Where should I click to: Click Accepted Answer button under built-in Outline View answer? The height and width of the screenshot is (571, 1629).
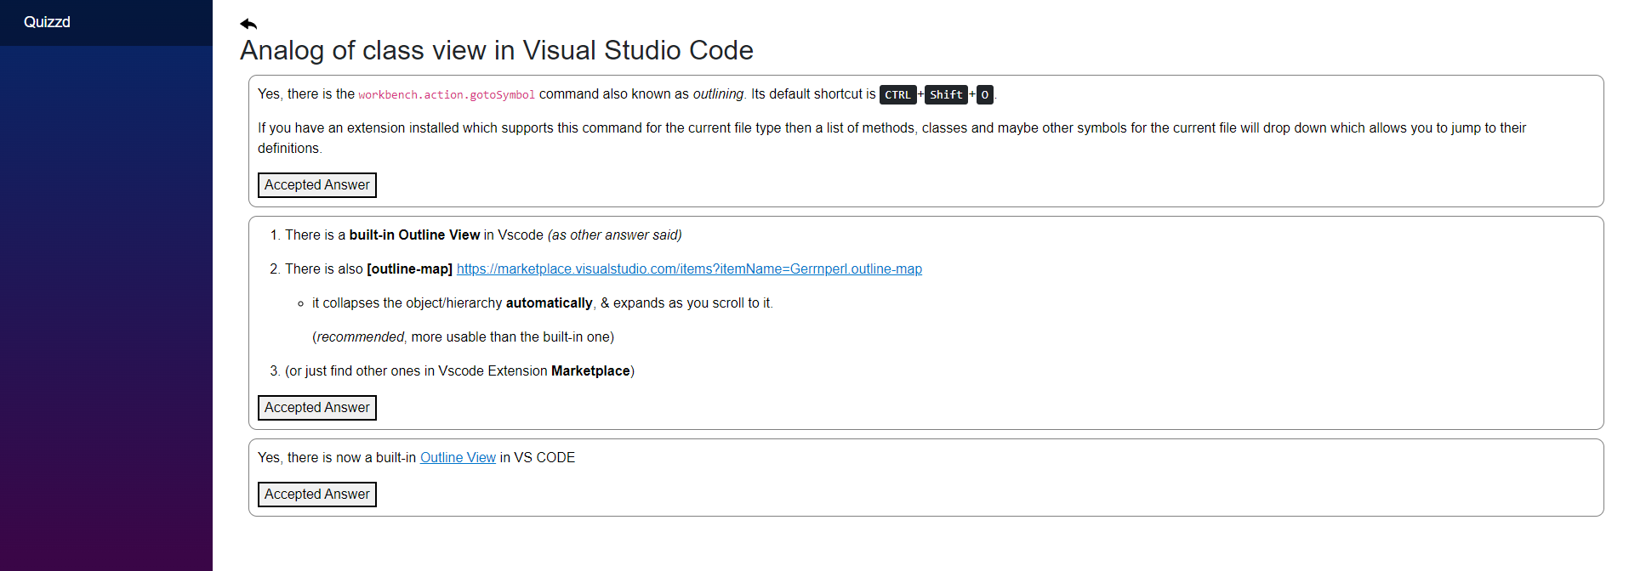tap(317, 495)
